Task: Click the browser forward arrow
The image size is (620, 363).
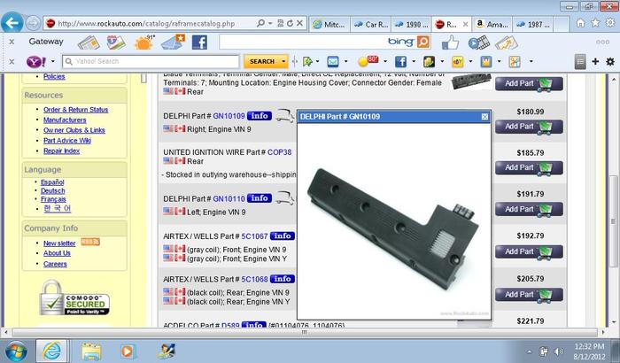Action: [x=33, y=23]
